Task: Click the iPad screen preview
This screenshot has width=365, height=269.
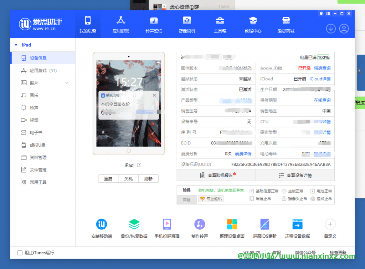Action: point(129,103)
